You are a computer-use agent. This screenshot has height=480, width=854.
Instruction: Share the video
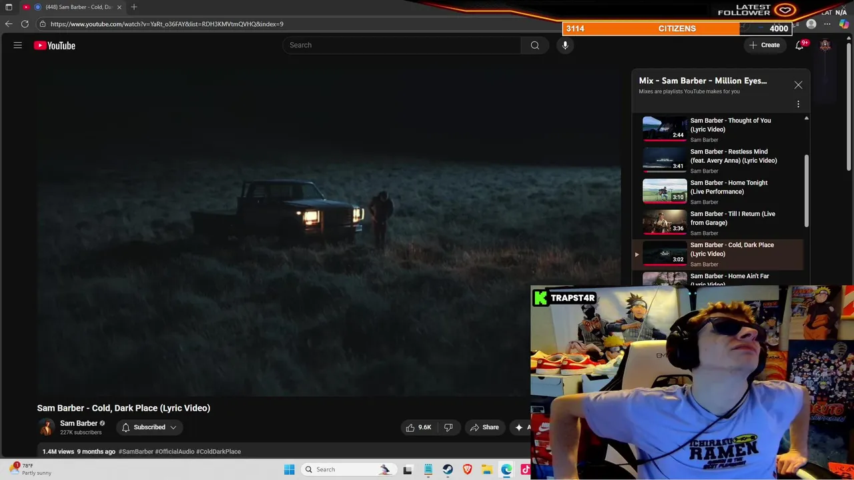point(484,427)
